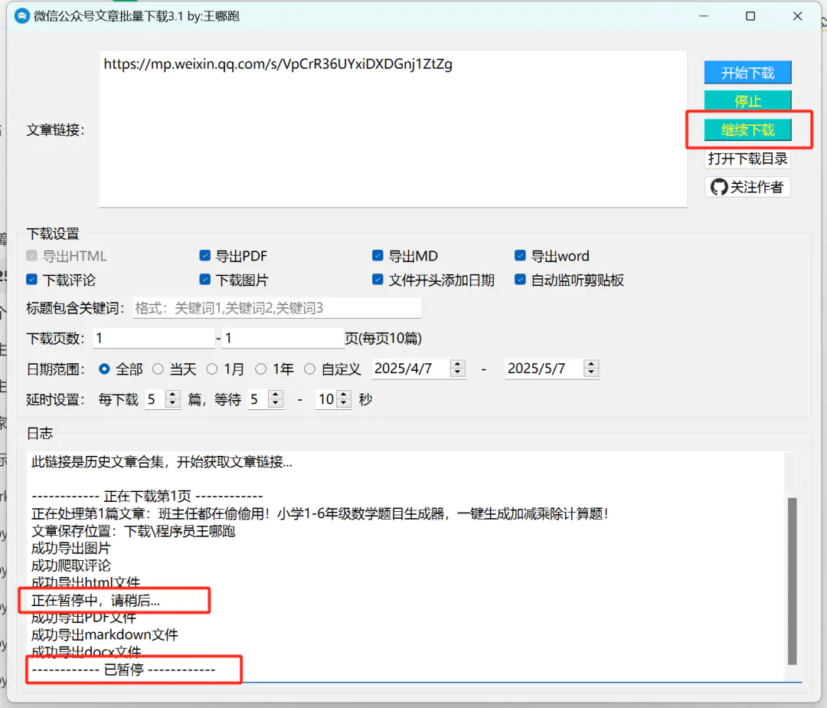Click log line 此链接是历史文章合集
Image resolution: width=827 pixels, height=708 pixels.
pyautogui.click(x=162, y=462)
